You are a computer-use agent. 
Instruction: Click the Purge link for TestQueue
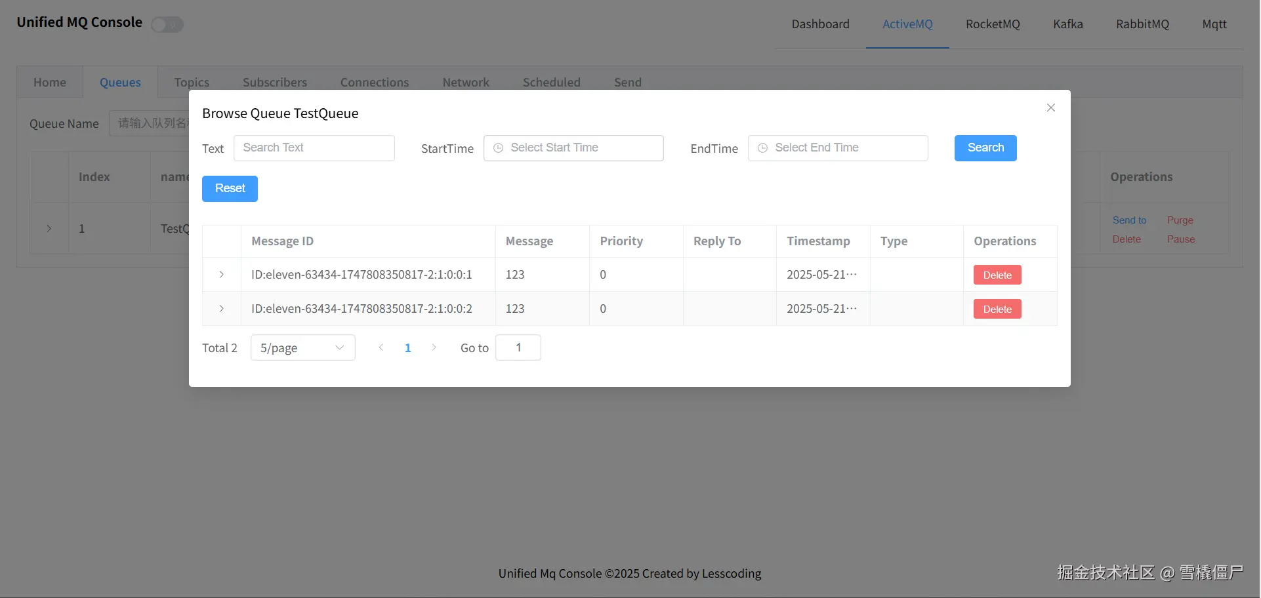(x=1180, y=220)
